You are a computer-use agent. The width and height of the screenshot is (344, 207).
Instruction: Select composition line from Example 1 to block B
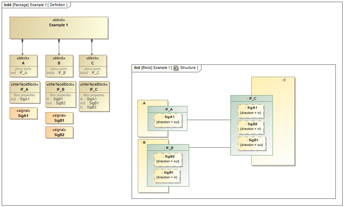click(x=59, y=47)
